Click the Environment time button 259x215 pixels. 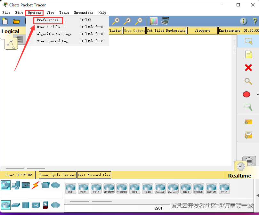[x=239, y=30]
